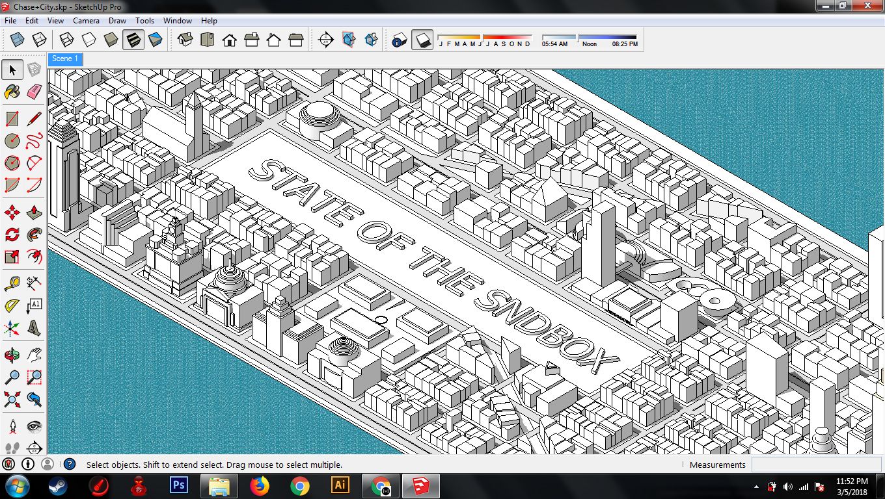
Task: Pick the Scale tool
Action: [x=12, y=257]
